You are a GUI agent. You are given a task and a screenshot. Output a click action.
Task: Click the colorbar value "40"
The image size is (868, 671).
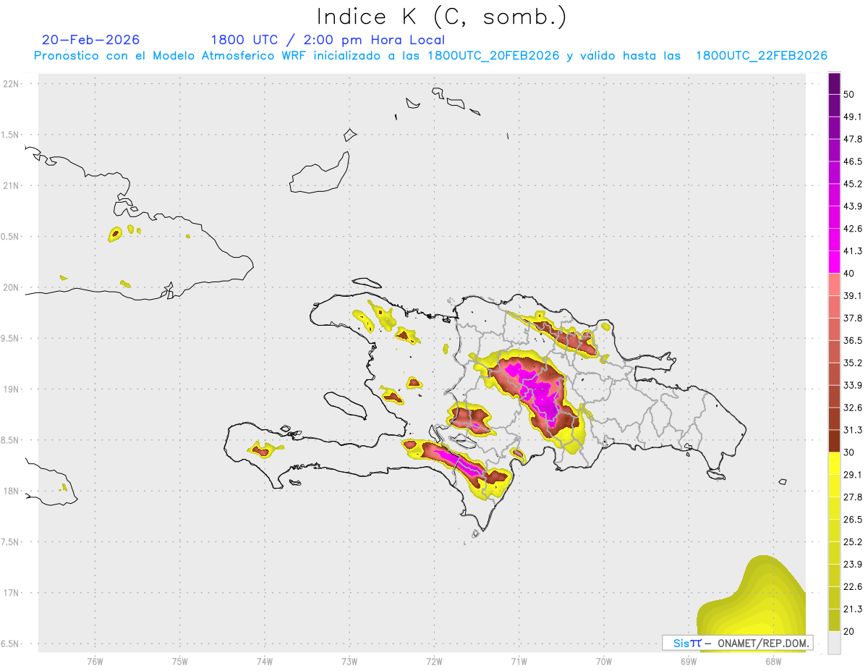850,274
